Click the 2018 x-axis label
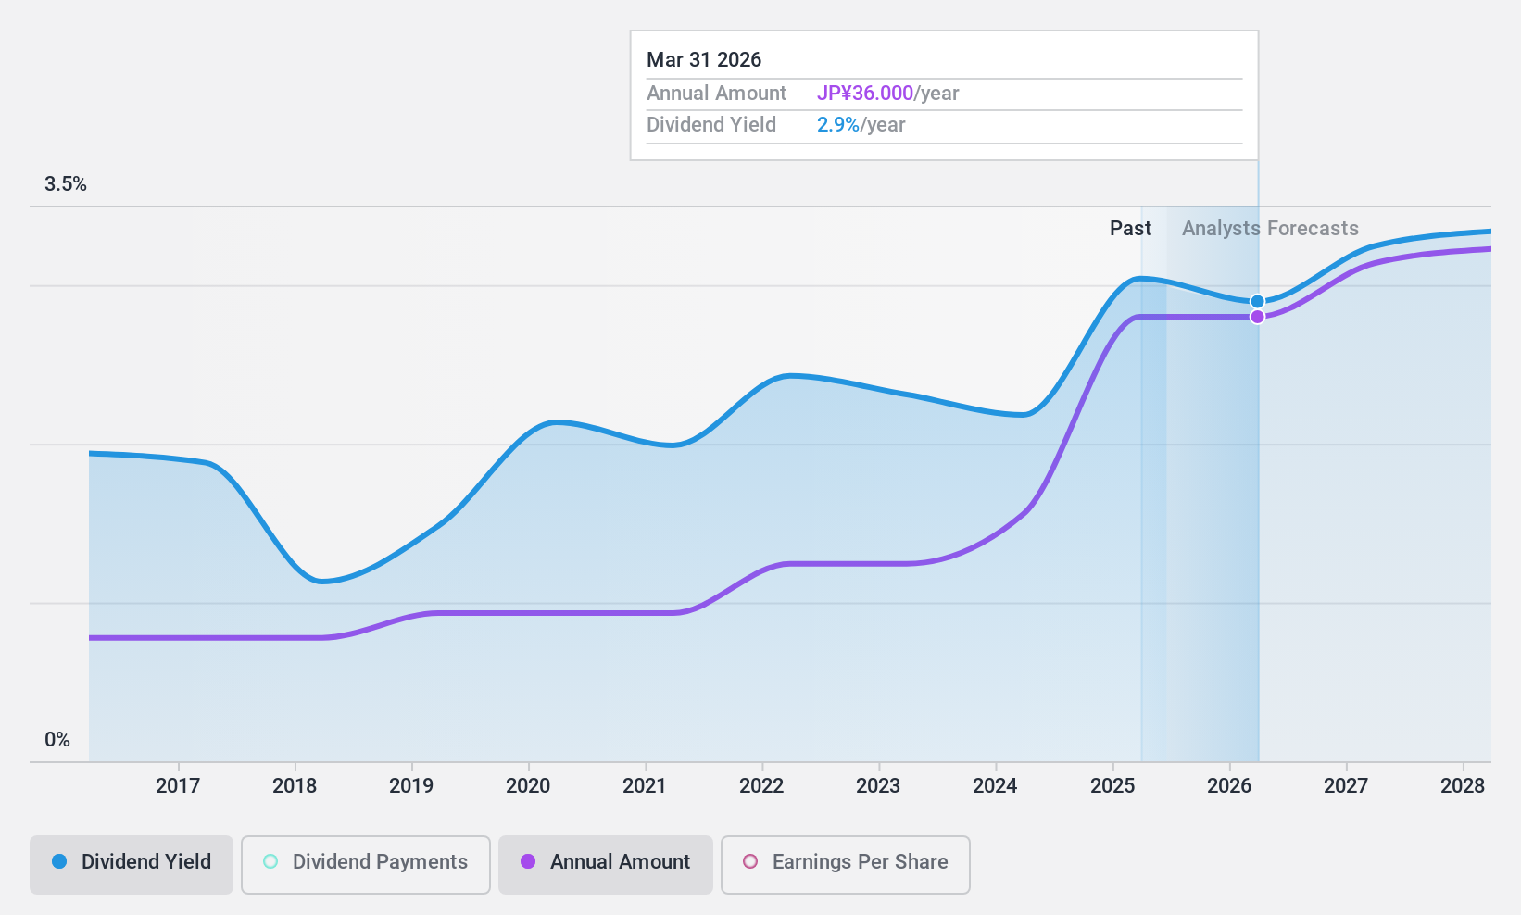Screen dimensions: 1521x915 pos(295,786)
